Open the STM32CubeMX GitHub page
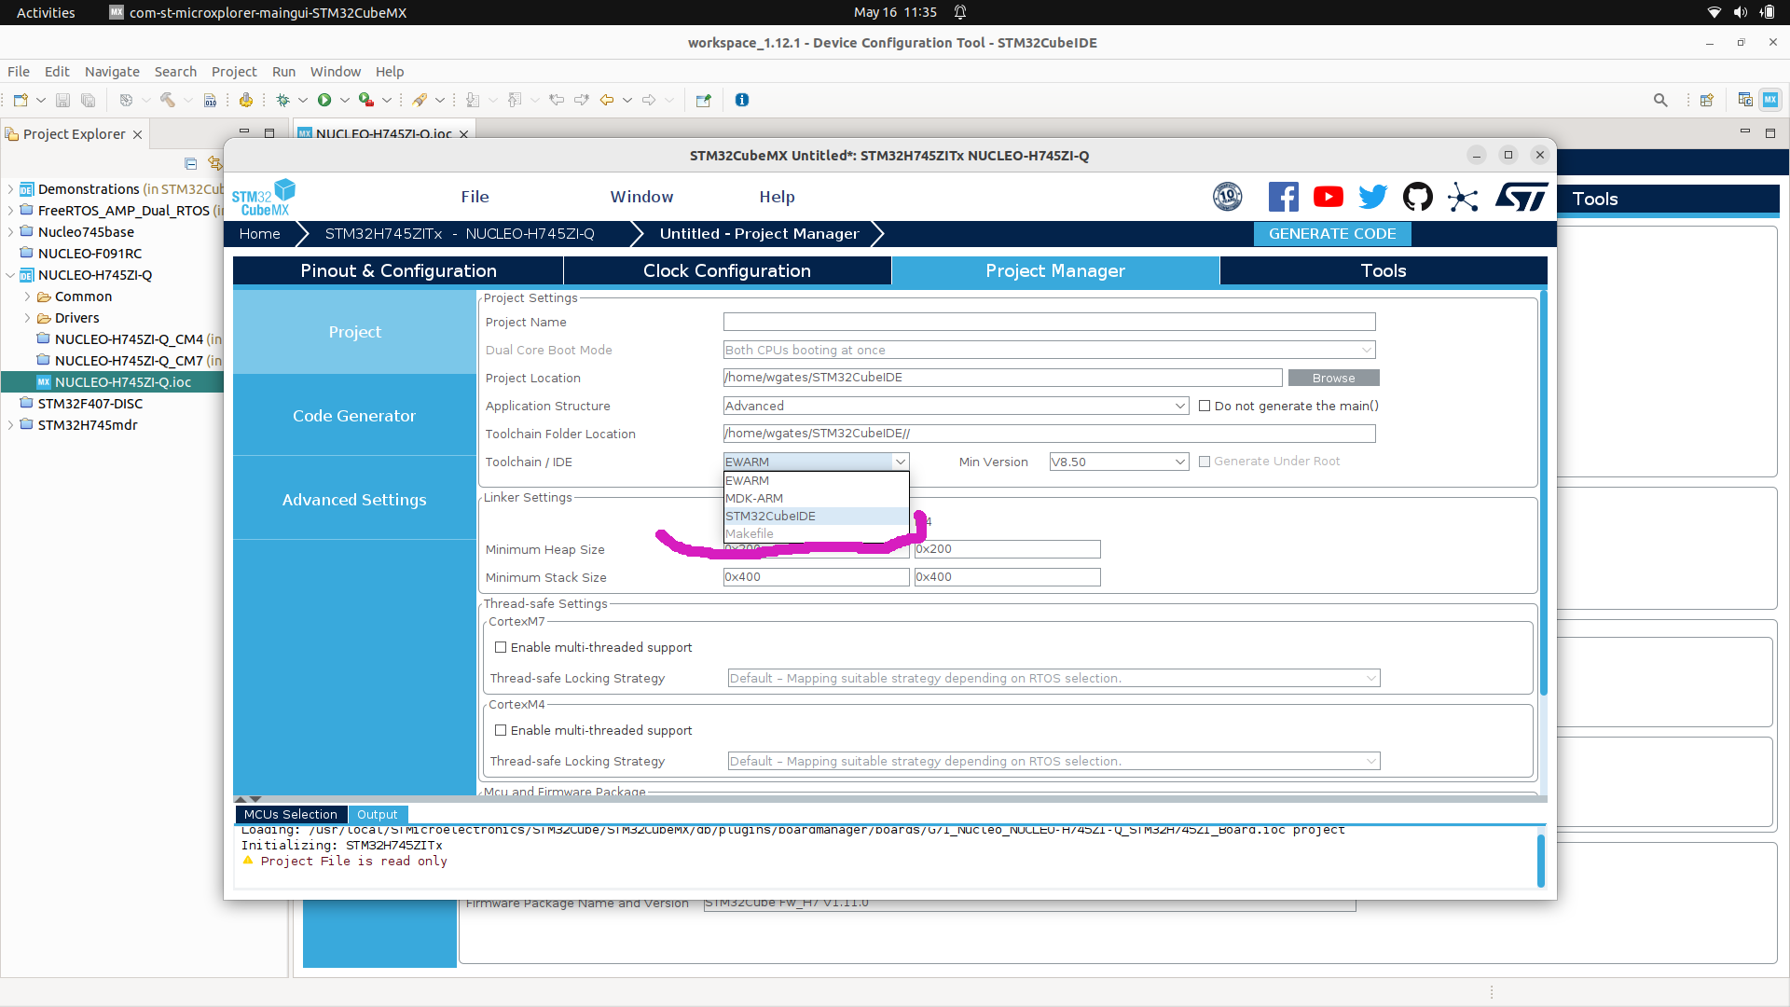Image resolution: width=1790 pixels, height=1007 pixels. pyautogui.click(x=1418, y=197)
